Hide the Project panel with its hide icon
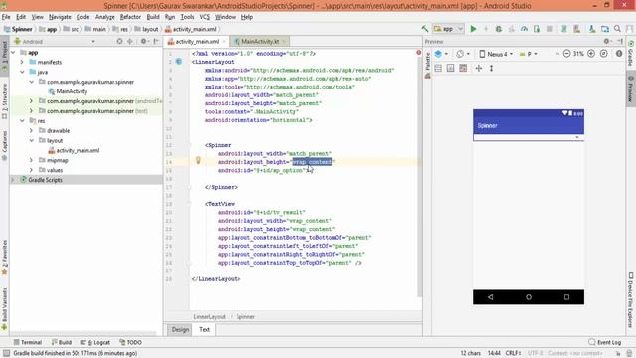 tap(156, 42)
